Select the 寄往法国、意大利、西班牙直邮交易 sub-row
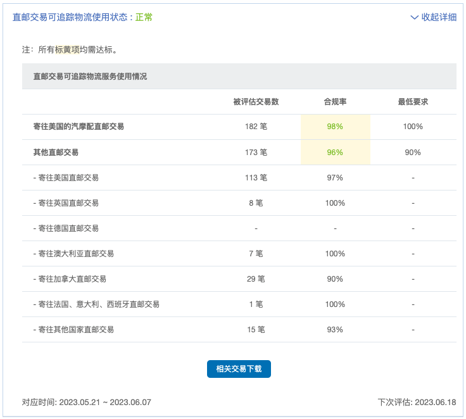This screenshot has height=419, width=466. pyautogui.click(x=239, y=304)
